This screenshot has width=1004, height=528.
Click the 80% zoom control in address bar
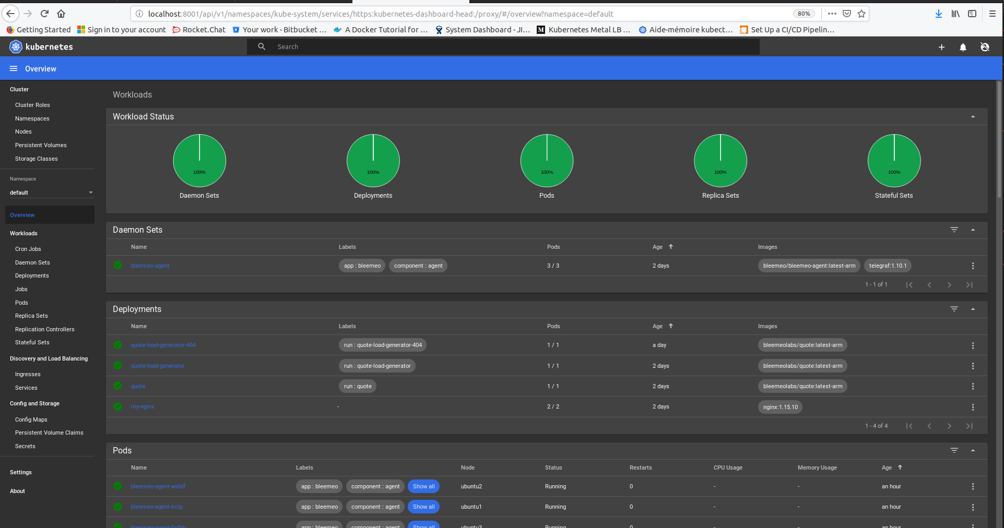point(803,14)
